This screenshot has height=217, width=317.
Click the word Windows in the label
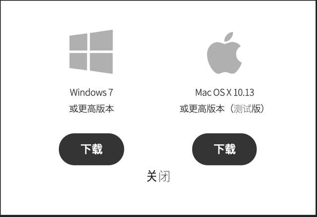point(88,92)
